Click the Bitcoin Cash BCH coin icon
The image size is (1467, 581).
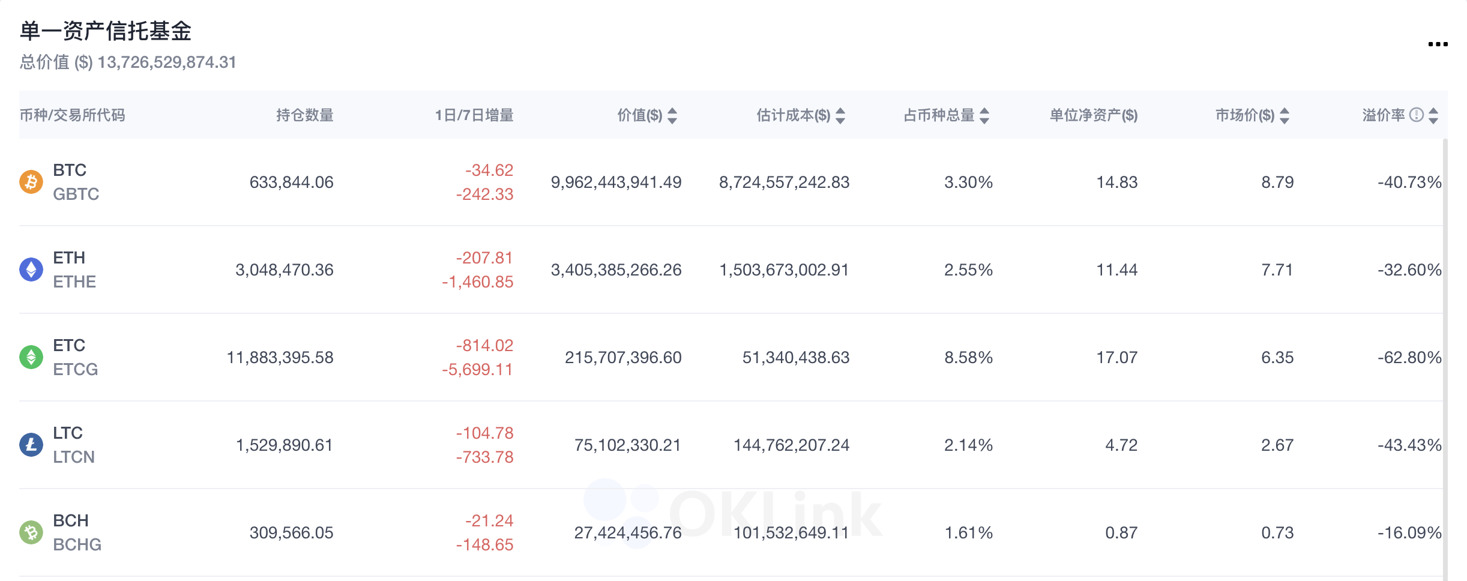click(31, 532)
